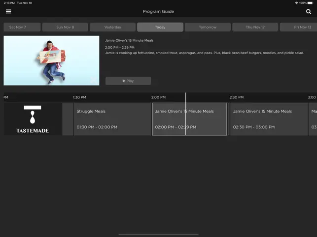
Task: Click the Tastemade channel logo
Action: pos(33,119)
